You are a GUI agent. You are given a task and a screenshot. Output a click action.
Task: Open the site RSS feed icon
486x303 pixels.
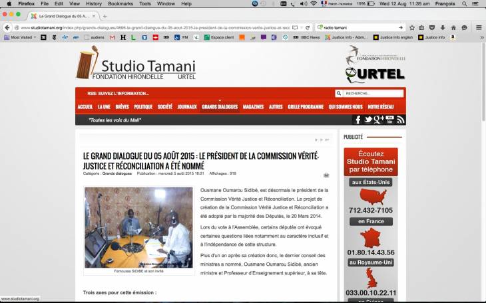coord(401,120)
